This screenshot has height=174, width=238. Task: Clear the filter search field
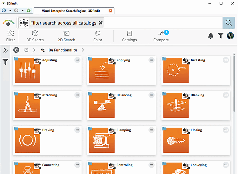click(101, 23)
